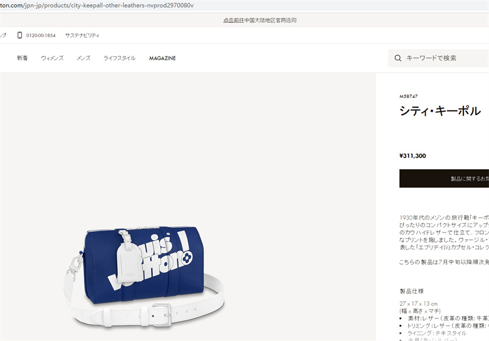Focus the キーワードで検索 search field
This screenshot has height=341, width=489.
click(x=438, y=58)
